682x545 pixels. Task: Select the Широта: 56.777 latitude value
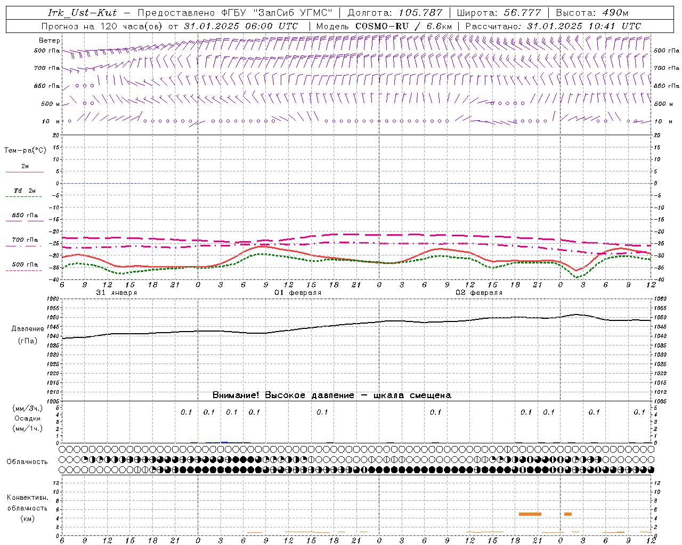coord(500,13)
